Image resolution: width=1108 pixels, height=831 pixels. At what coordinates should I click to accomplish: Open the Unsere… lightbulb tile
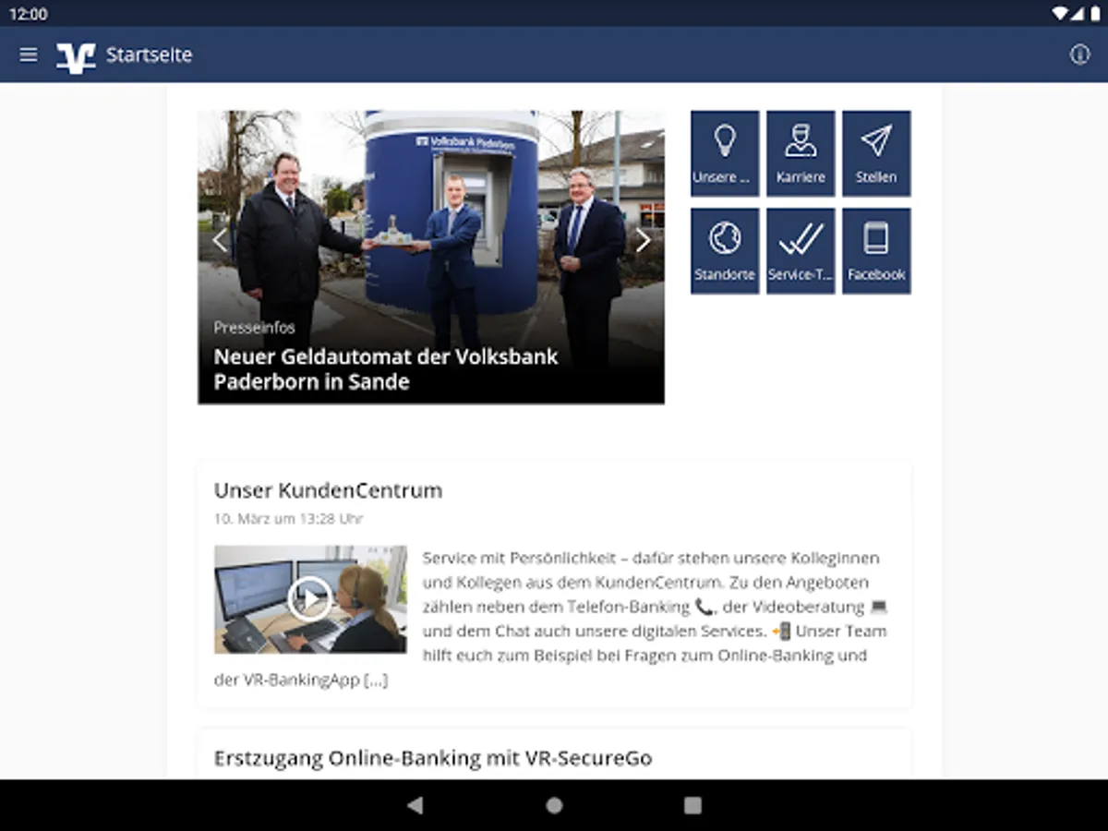pyautogui.click(x=725, y=153)
